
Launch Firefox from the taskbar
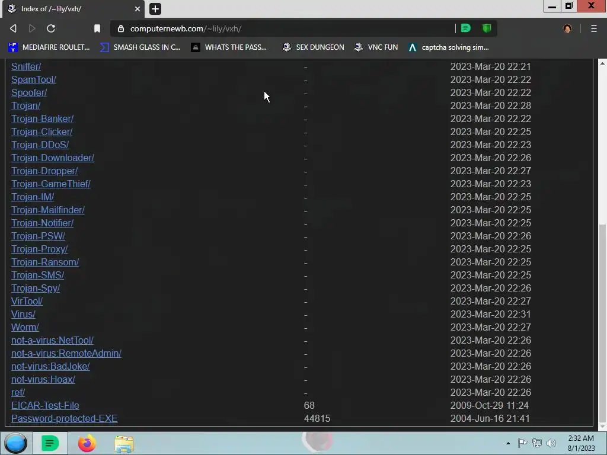pos(87,443)
